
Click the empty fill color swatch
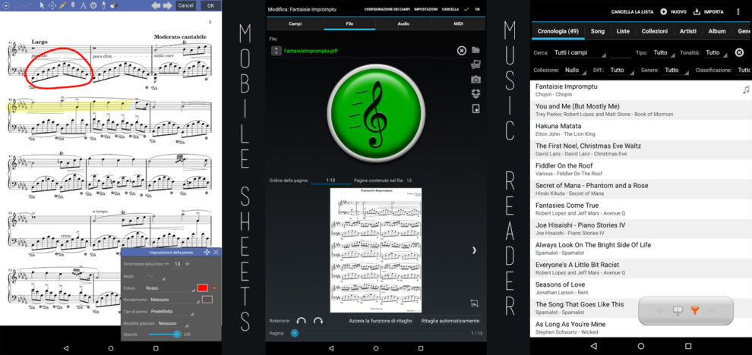pyautogui.click(x=207, y=300)
